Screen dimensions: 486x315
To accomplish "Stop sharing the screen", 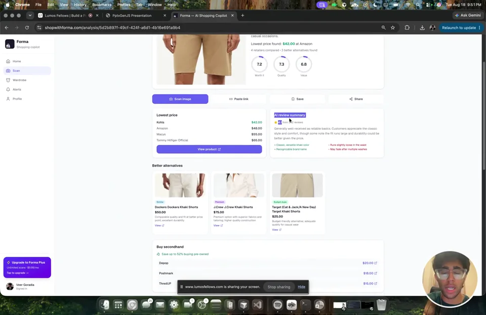I will (278, 287).
